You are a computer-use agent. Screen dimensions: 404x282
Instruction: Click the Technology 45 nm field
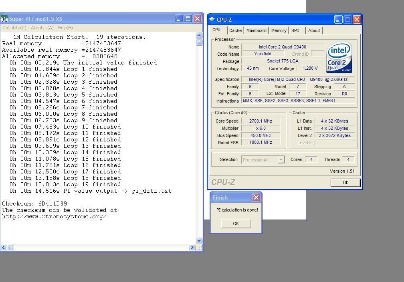pyautogui.click(x=253, y=68)
